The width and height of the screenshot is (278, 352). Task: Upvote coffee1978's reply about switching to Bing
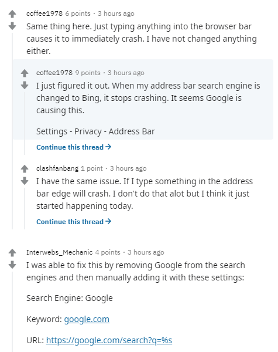[x=25, y=73]
